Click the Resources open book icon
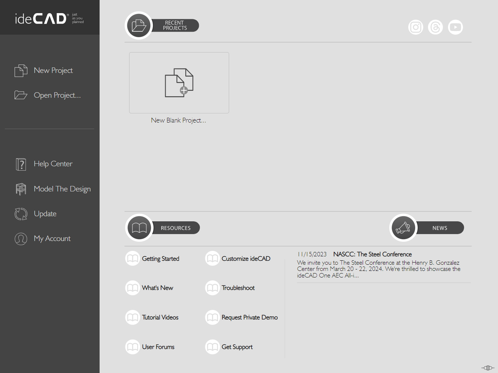 coord(139,228)
